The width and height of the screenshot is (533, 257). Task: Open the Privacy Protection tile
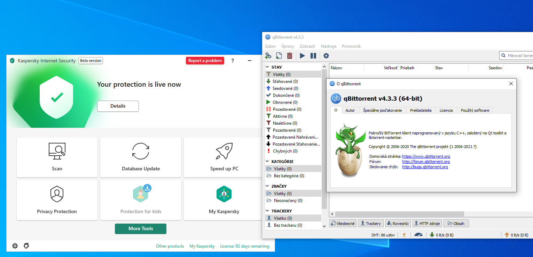[57, 200]
